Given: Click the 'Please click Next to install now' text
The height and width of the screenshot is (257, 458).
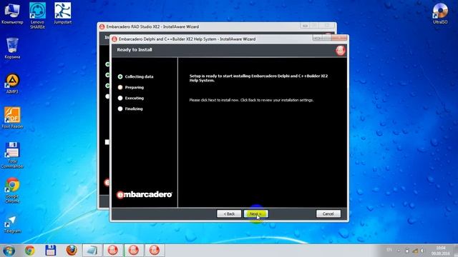Looking at the screenshot, I should pyautogui.click(x=251, y=100).
